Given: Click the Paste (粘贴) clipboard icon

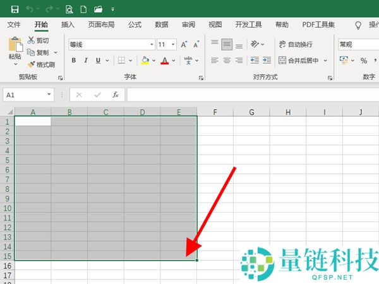Looking at the screenshot, I should [x=15, y=46].
